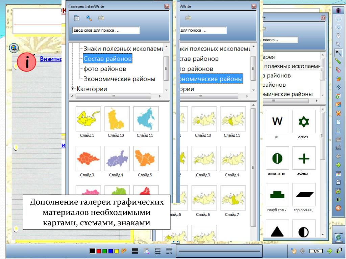Viewport: 346px width, 259px height.
Task: Expand the Категории tree node
Action: pos(73,89)
